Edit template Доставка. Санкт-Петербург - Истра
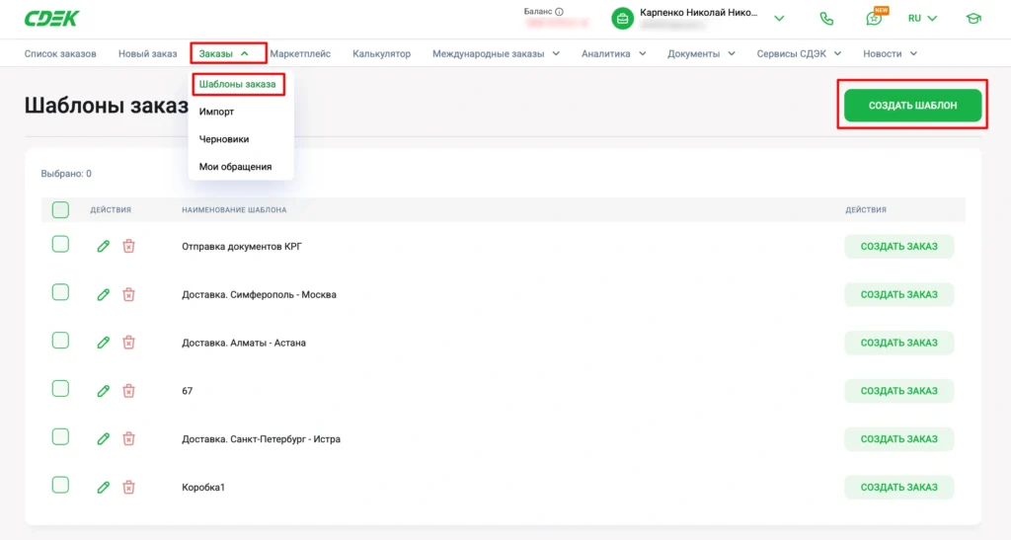Image resolution: width=1011 pixels, height=540 pixels. (x=103, y=439)
